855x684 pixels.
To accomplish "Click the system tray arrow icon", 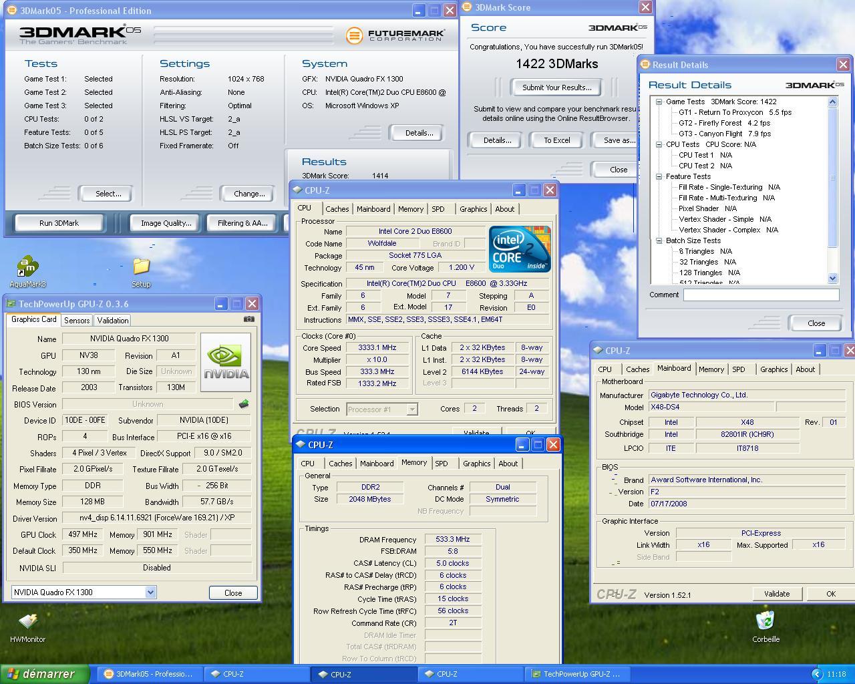I will click(816, 674).
